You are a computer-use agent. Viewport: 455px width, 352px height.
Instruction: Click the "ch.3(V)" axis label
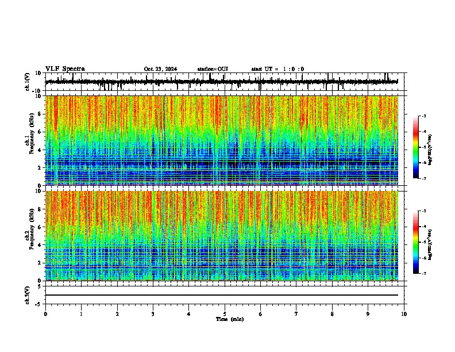[28, 296]
